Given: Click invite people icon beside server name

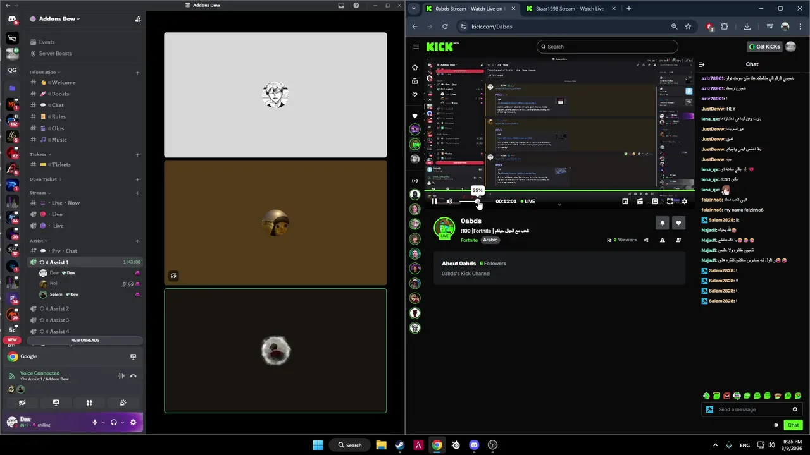Looking at the screenshot, I should (137, 19).
